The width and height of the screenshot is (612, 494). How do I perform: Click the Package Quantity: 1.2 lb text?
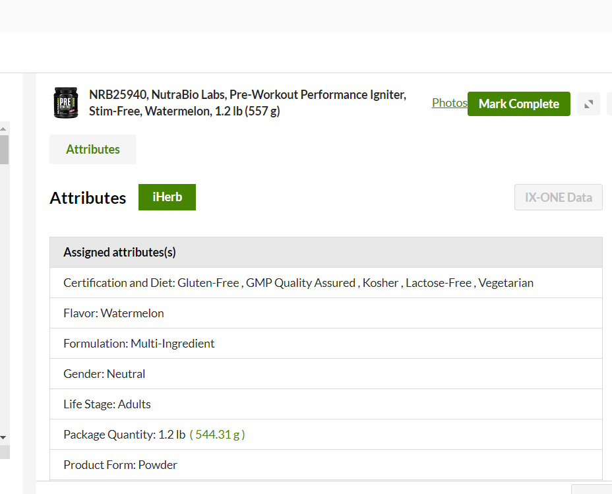(x=125, y=435)
